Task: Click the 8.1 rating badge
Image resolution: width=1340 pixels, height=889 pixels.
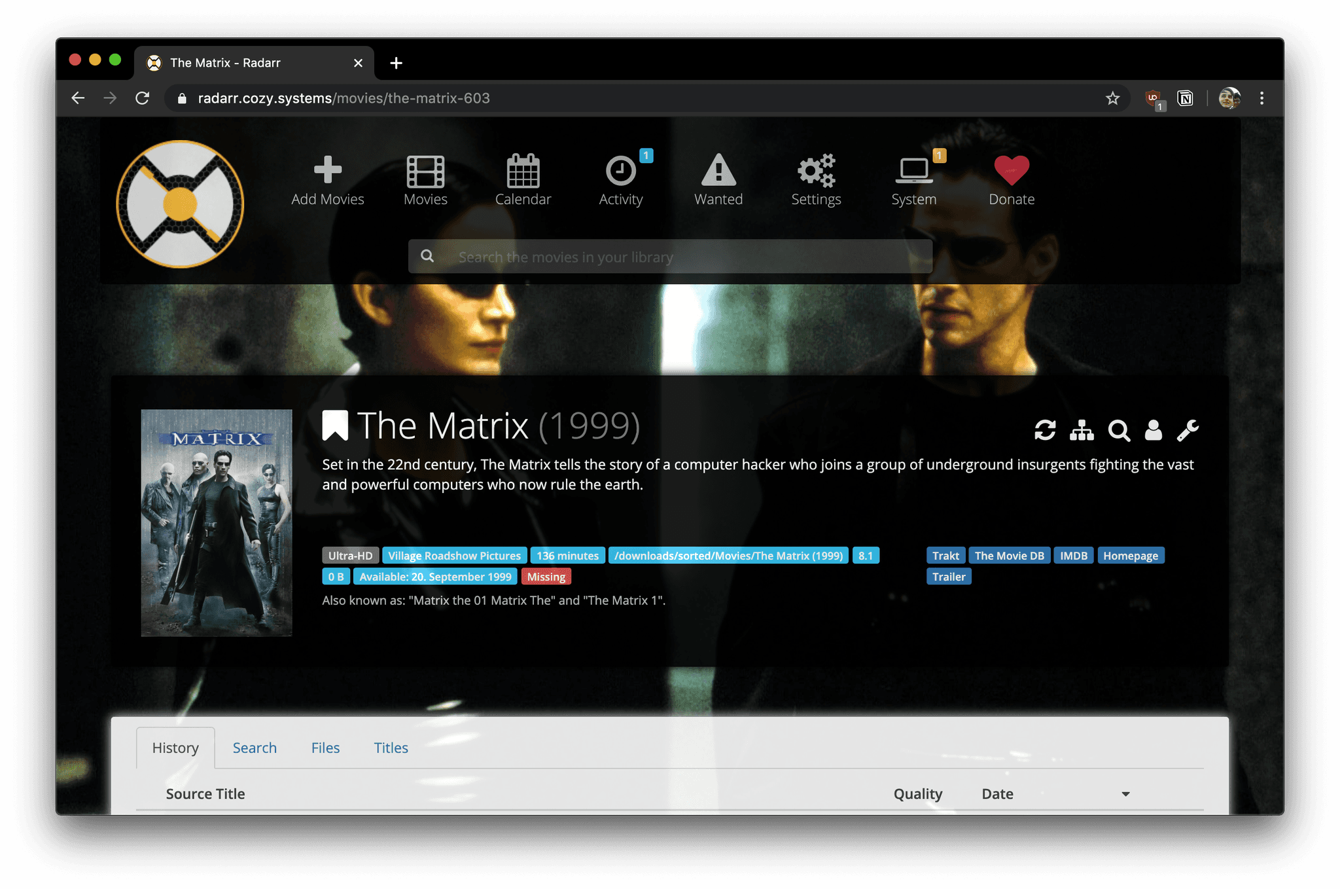Action: coord(866,555)
